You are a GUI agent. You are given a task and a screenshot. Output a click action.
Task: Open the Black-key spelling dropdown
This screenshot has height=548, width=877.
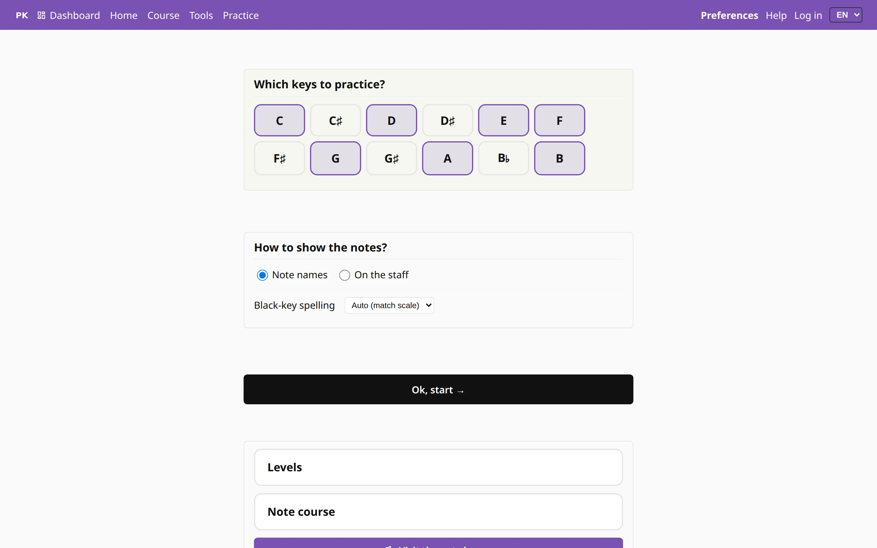(x=389, y=305)
